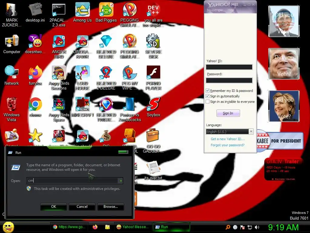Open the folder icon in the taskbar

tap(107, 227)
